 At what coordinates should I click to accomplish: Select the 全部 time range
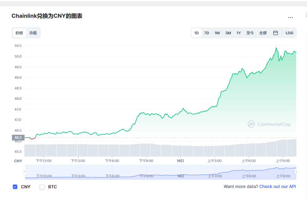[263, 33]
